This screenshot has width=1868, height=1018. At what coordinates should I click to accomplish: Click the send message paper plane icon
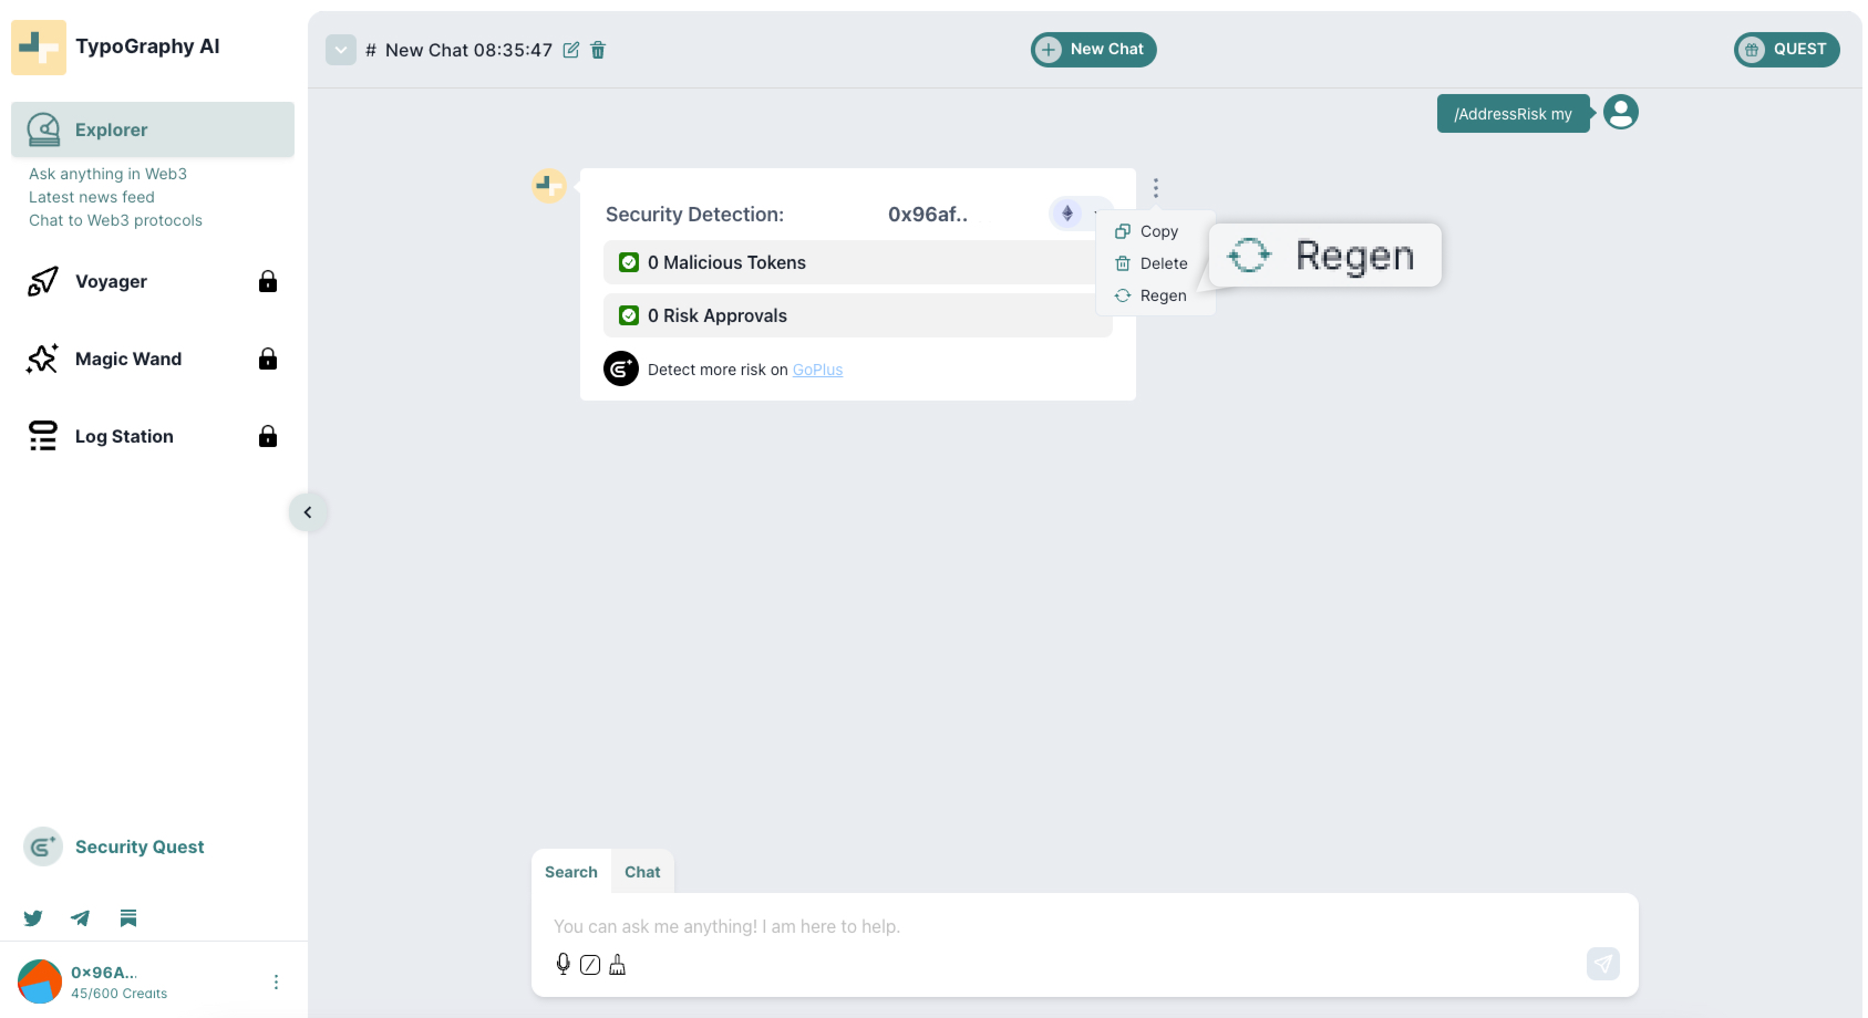(1603, 964)
